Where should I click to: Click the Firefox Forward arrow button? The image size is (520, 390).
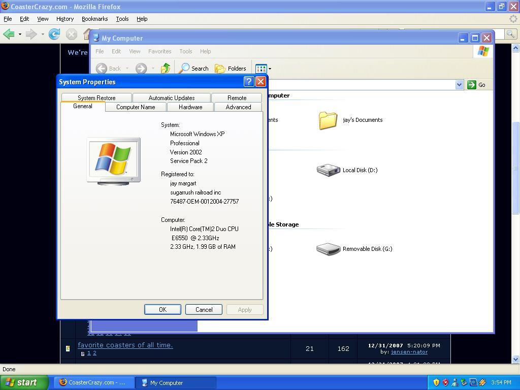click(x=31, y=34)
